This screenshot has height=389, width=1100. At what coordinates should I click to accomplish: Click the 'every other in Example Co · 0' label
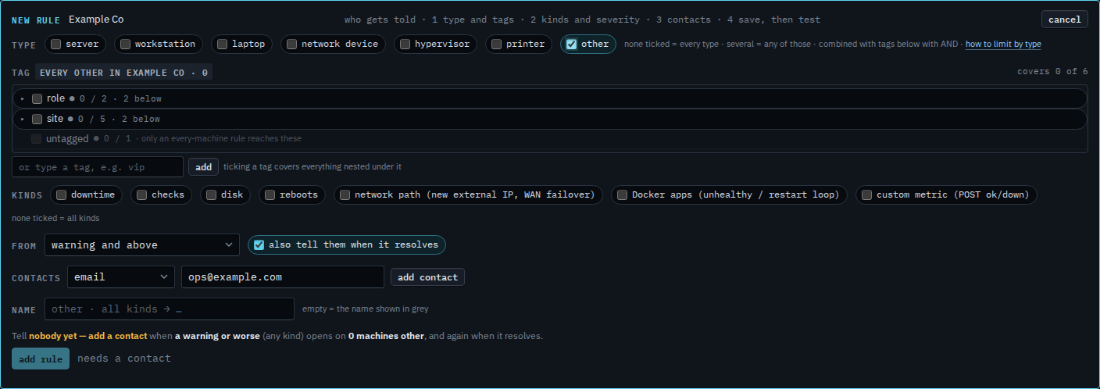coord(123,73)
